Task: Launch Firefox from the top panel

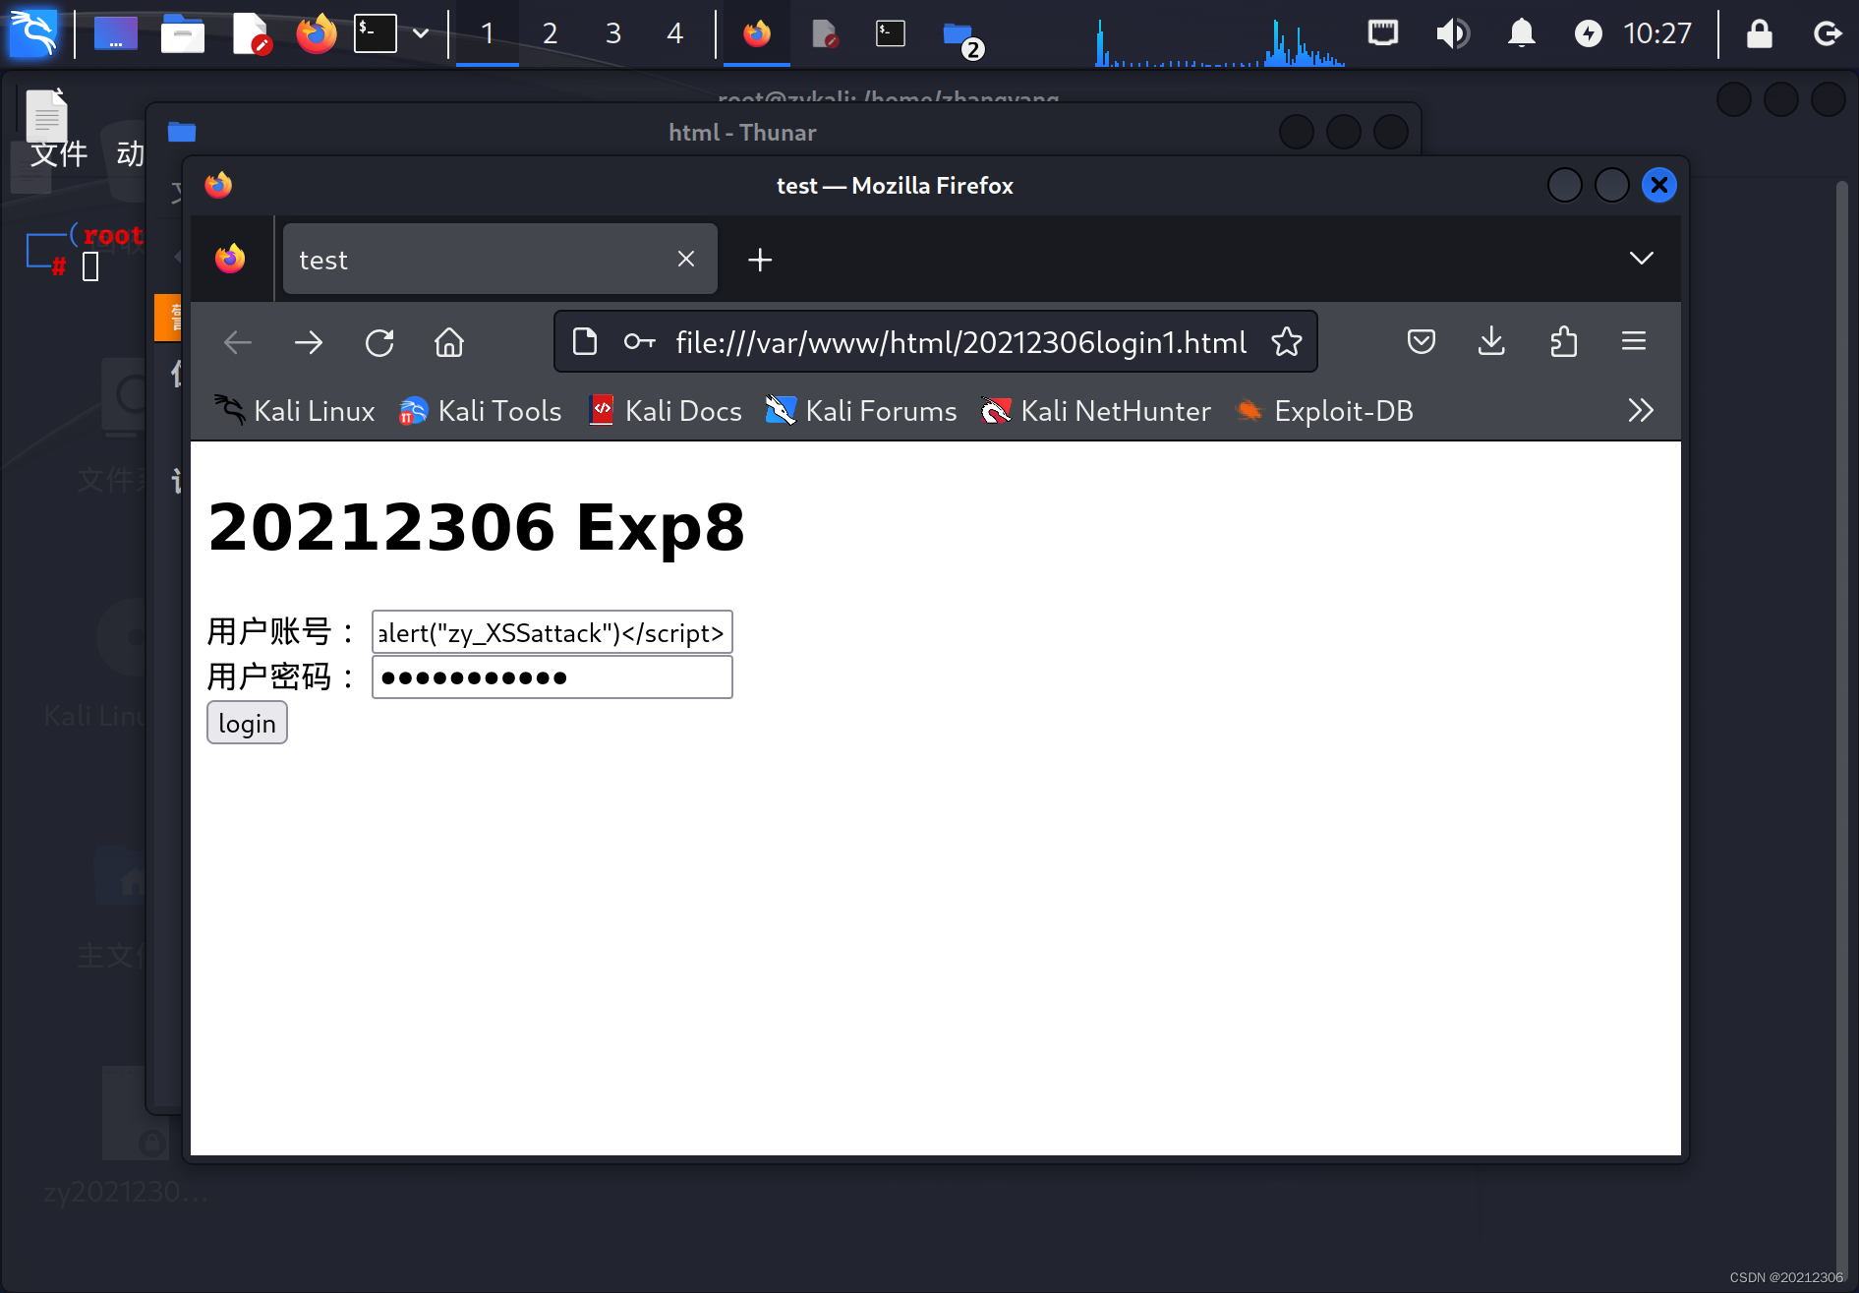Action: (x=316, y=33)
